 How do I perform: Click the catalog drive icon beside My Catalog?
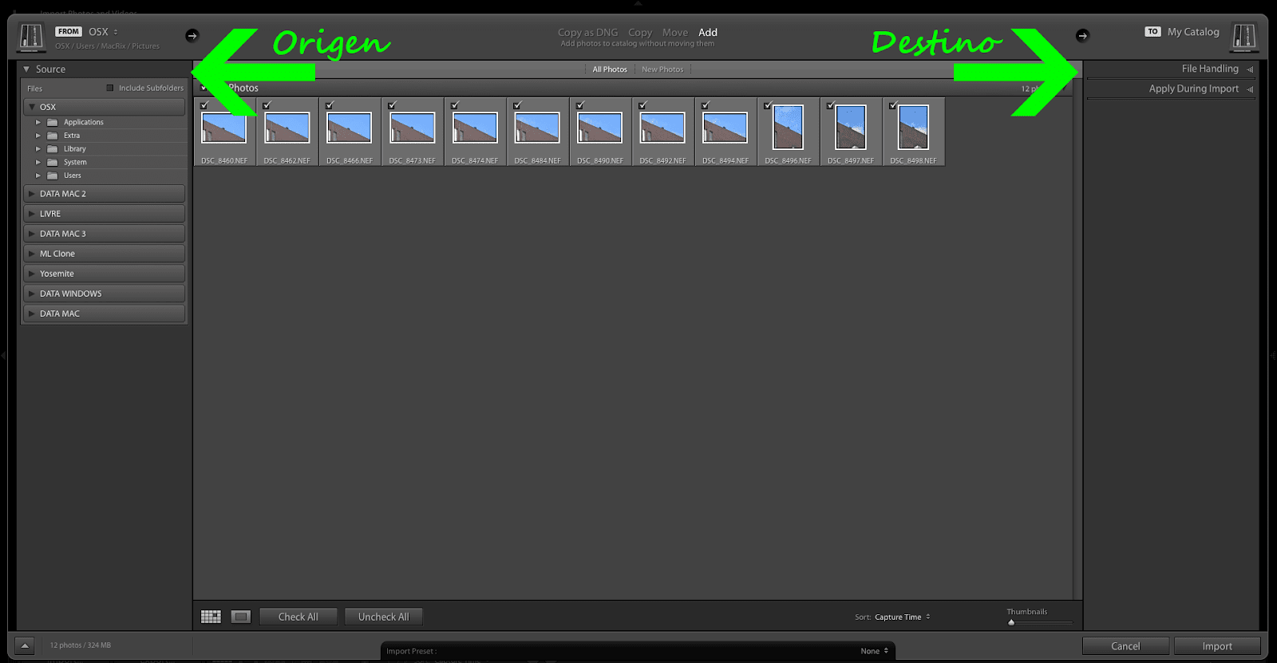click(1244, 36)
